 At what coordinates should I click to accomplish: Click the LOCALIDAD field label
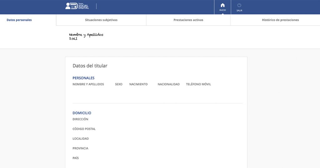point(81,139)
